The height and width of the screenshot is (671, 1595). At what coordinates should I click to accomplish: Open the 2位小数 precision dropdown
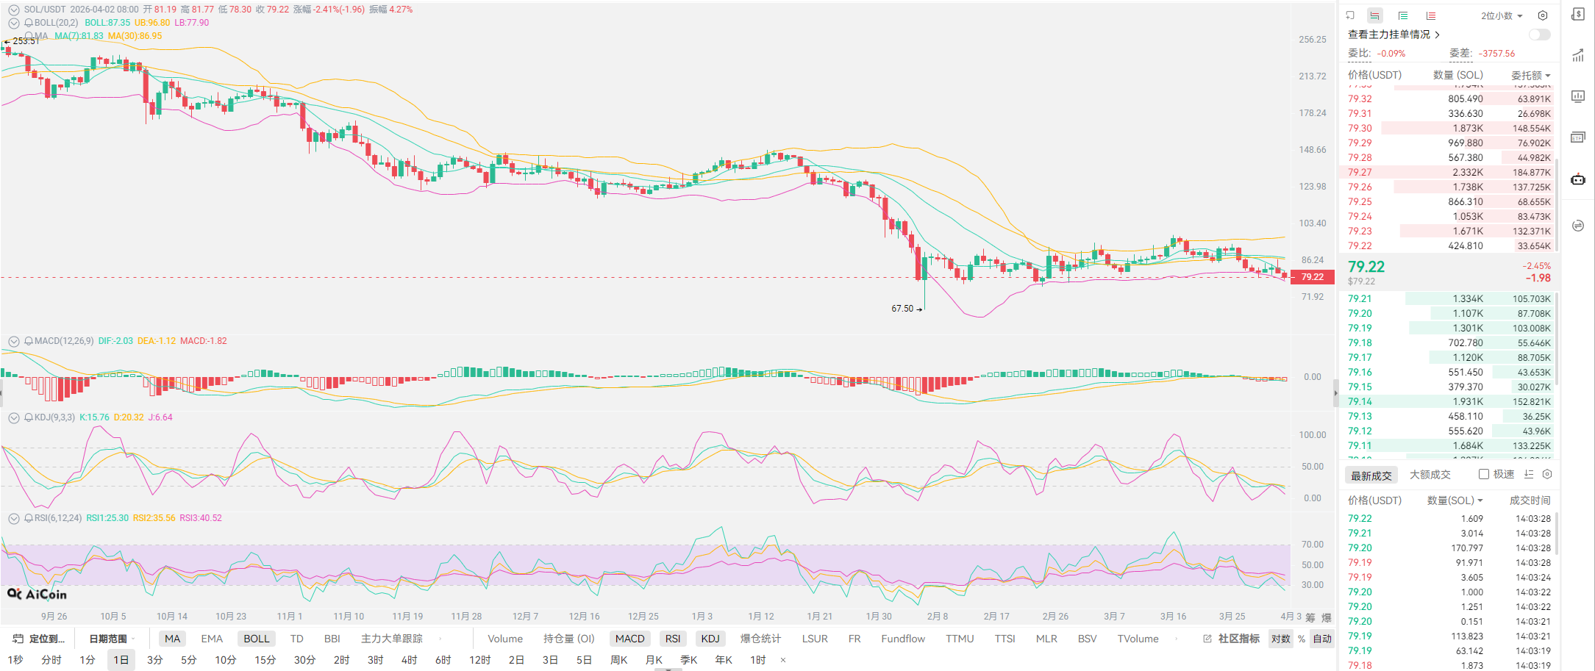(x=1501, y=15)
